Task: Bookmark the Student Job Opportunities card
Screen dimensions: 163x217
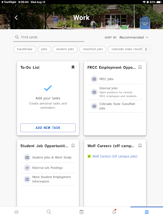Action: point(73,145)
